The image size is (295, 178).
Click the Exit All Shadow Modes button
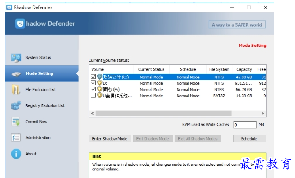click(x=198, y=139)
